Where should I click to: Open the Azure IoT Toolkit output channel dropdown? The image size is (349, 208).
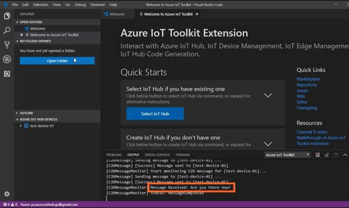(x=287, y=155)
